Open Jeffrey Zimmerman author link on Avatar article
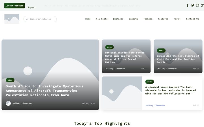The width and height of the screenshot is (204, 127). [155, 106]
